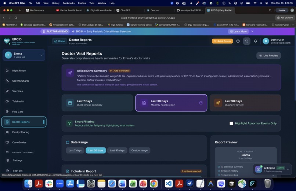This screenshot has width=296, height=191.
Task: Click the PLATFORM DEMO badge
Action: point(55,32)
